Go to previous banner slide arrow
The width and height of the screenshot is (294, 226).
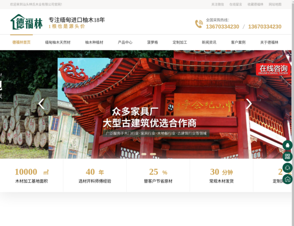(x=41, y=104)
